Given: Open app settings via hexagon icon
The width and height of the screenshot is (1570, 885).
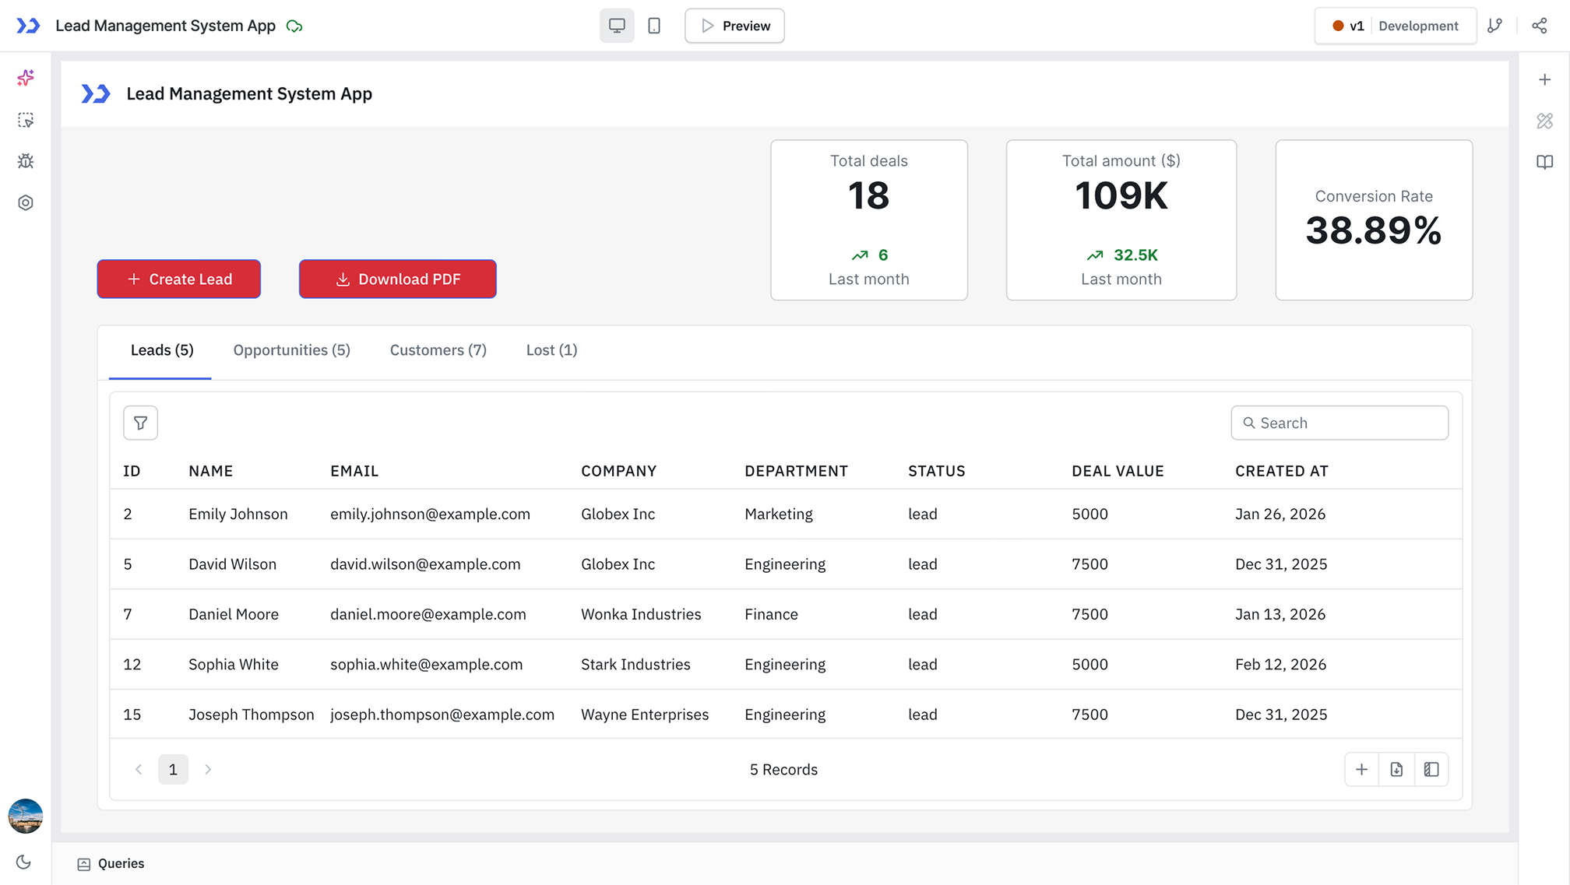Looking at the screenshot, I should pos(26,202).
